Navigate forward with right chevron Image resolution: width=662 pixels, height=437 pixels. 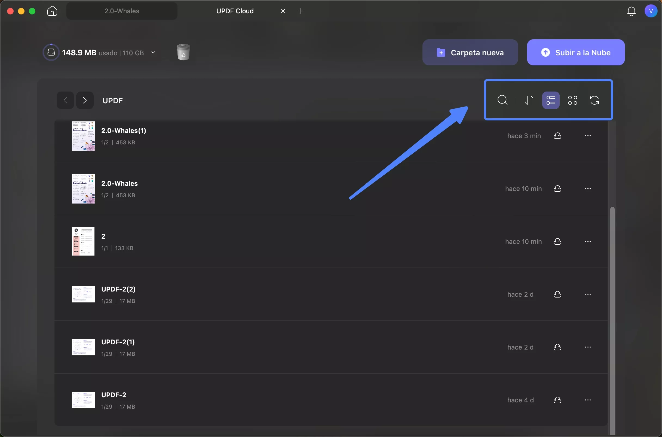click(x=85, y=100)
